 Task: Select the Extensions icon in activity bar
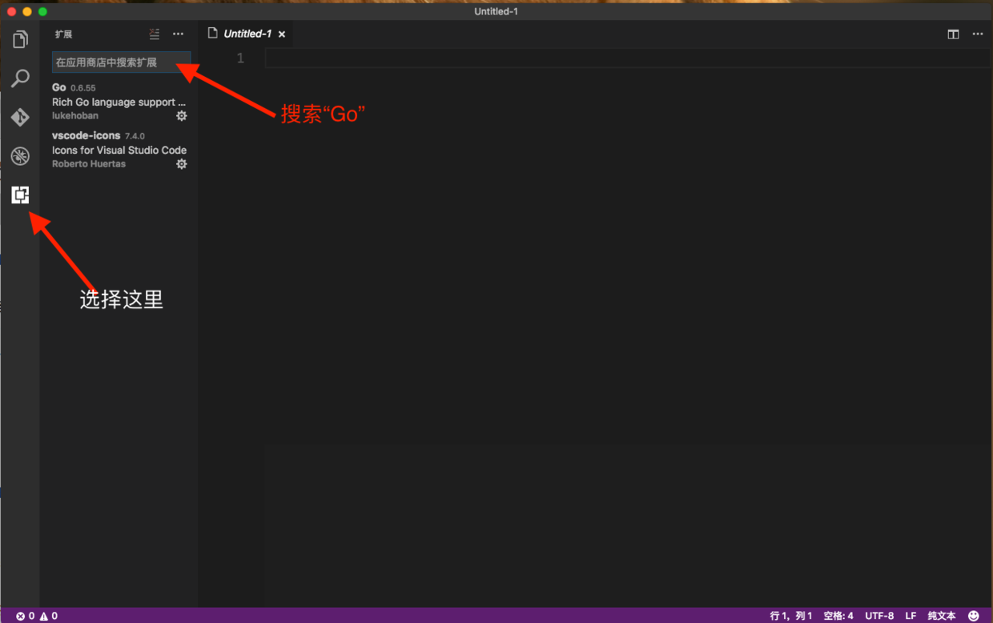(x=20, y=195)
